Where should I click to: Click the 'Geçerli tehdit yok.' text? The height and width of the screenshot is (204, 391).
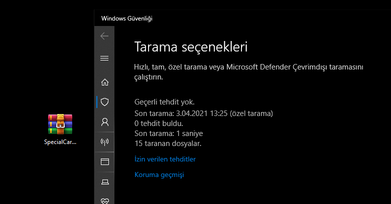click(164, 102)
